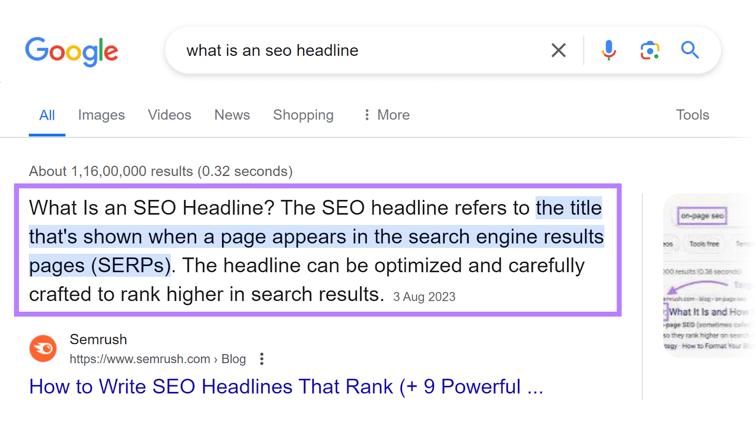The width and height of the screenshot is (756, 424).
Task: Select the News tab
Action: (x=232, y=115)
